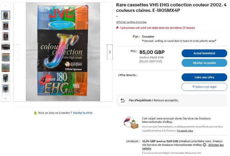Click the international shipping globe box icon
Screen dimensions: 230x156
pos(131,123)
